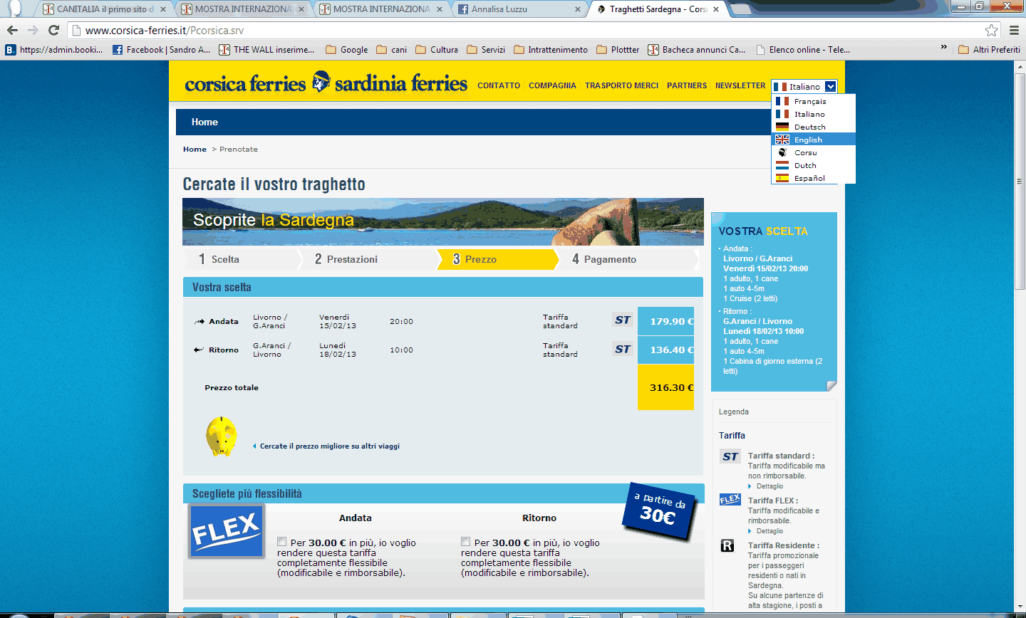Click 'Cercate il prezzo migliore su altri viaggi'
1026x618 pixels.
pyautogui.click(x=329, y=446)
